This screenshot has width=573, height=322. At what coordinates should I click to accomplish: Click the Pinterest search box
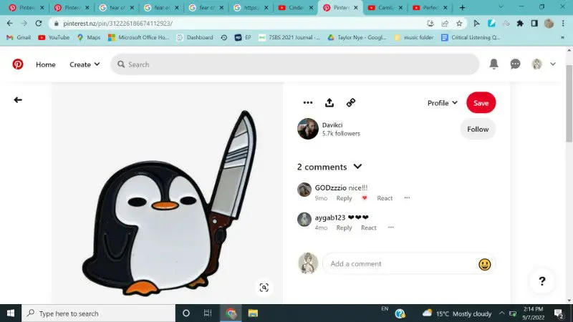pos(294,64)
